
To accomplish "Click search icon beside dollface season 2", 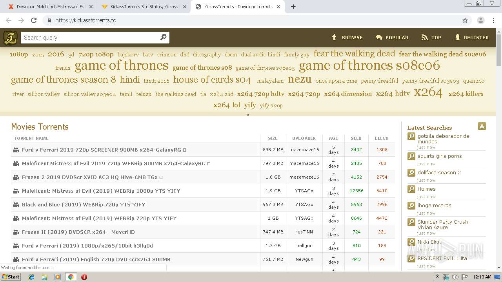I will pyautogui.click(x=411, y=173).
